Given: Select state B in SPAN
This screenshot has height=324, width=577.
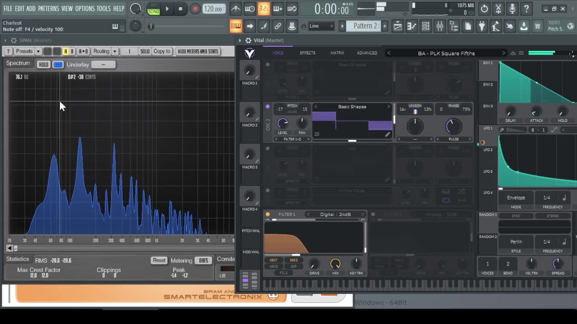Looking at the screenshot, I should coord(72,51).
